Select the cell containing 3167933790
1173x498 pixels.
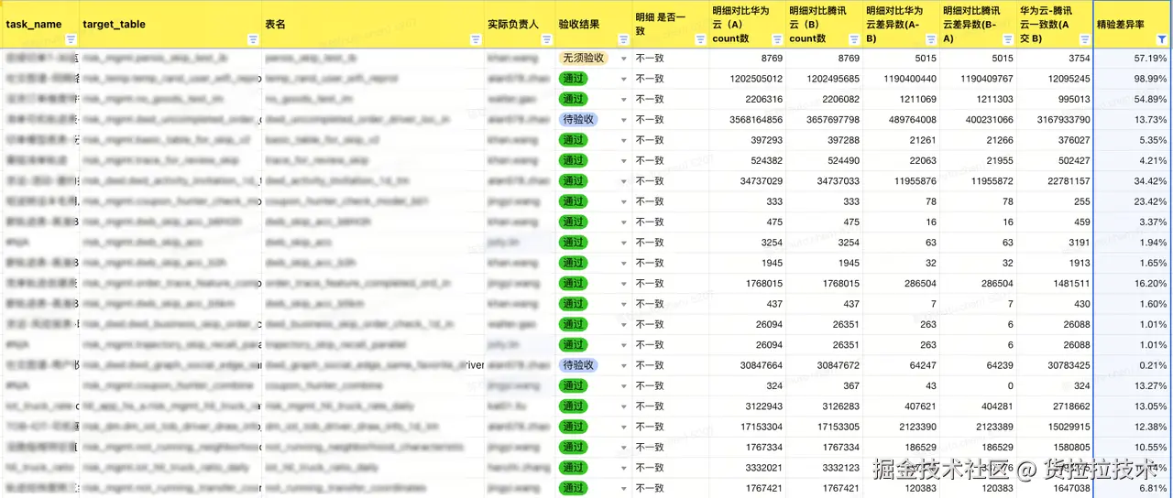pyautogui.click(x=1055, y=120)
